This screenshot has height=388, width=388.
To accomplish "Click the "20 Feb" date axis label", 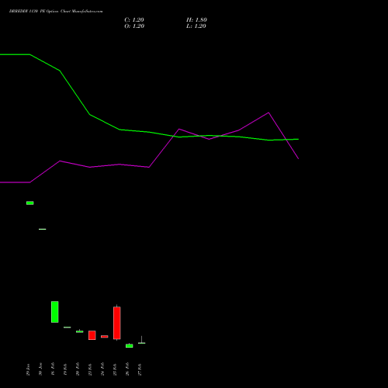I will pos(78,369).
